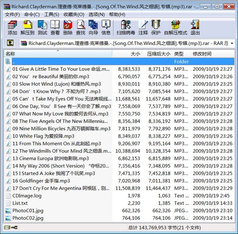The width and height of the screenshot is (238, 234).
Task: Open the 文件(F) menu
Action: pyautogui.click(x=12, y=15)
